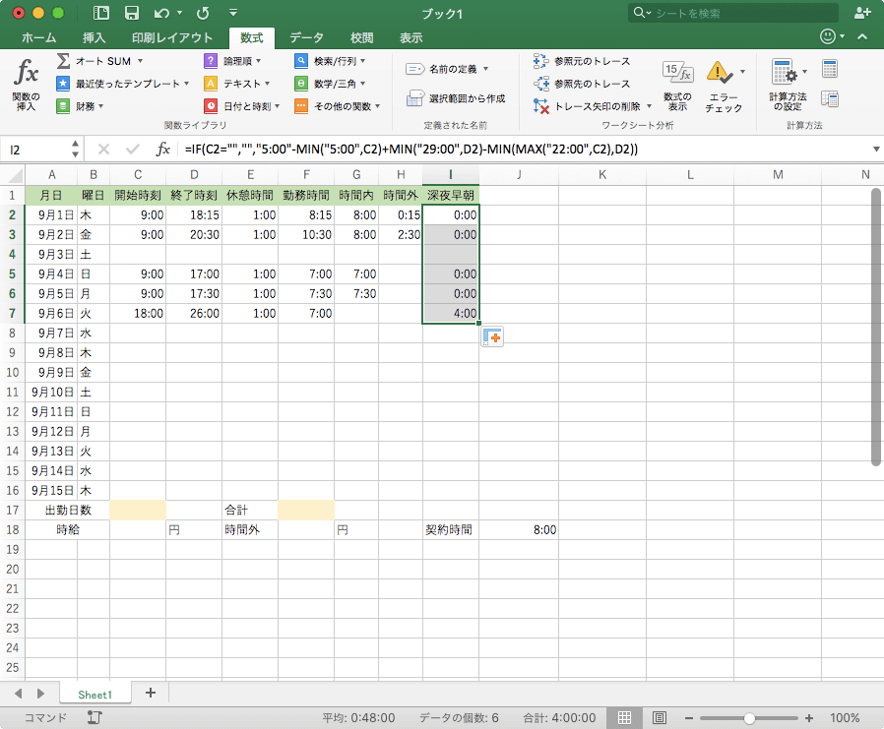The image size is (884, 729).
Task: Click zoom out minus button
Action: 688,718
